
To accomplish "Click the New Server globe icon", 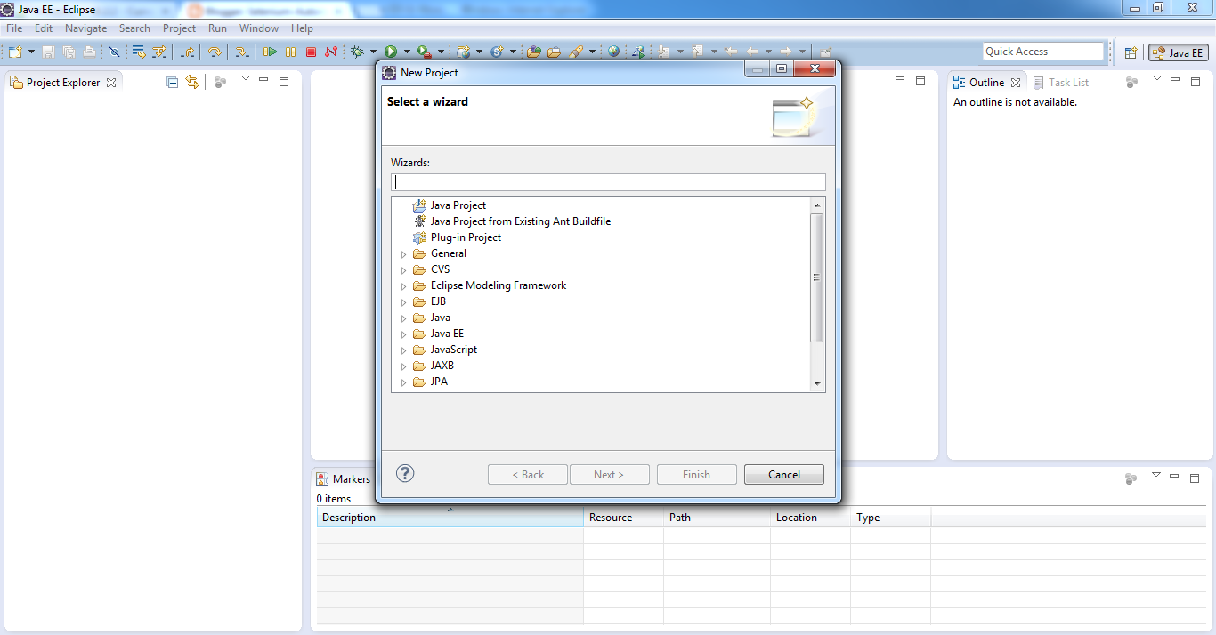I will 464,52.
